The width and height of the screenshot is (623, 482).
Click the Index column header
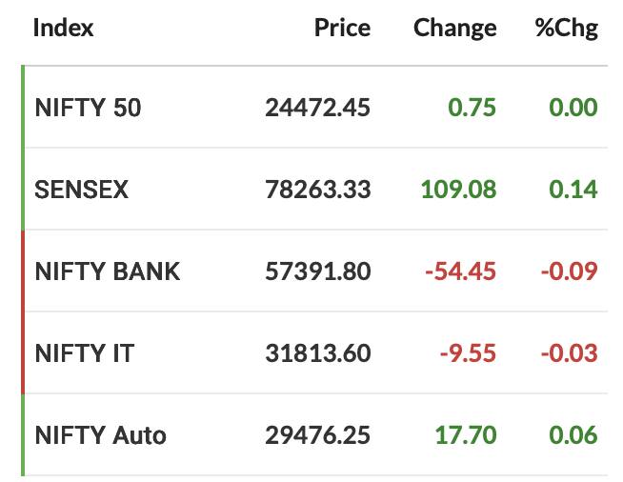(63, 28)
